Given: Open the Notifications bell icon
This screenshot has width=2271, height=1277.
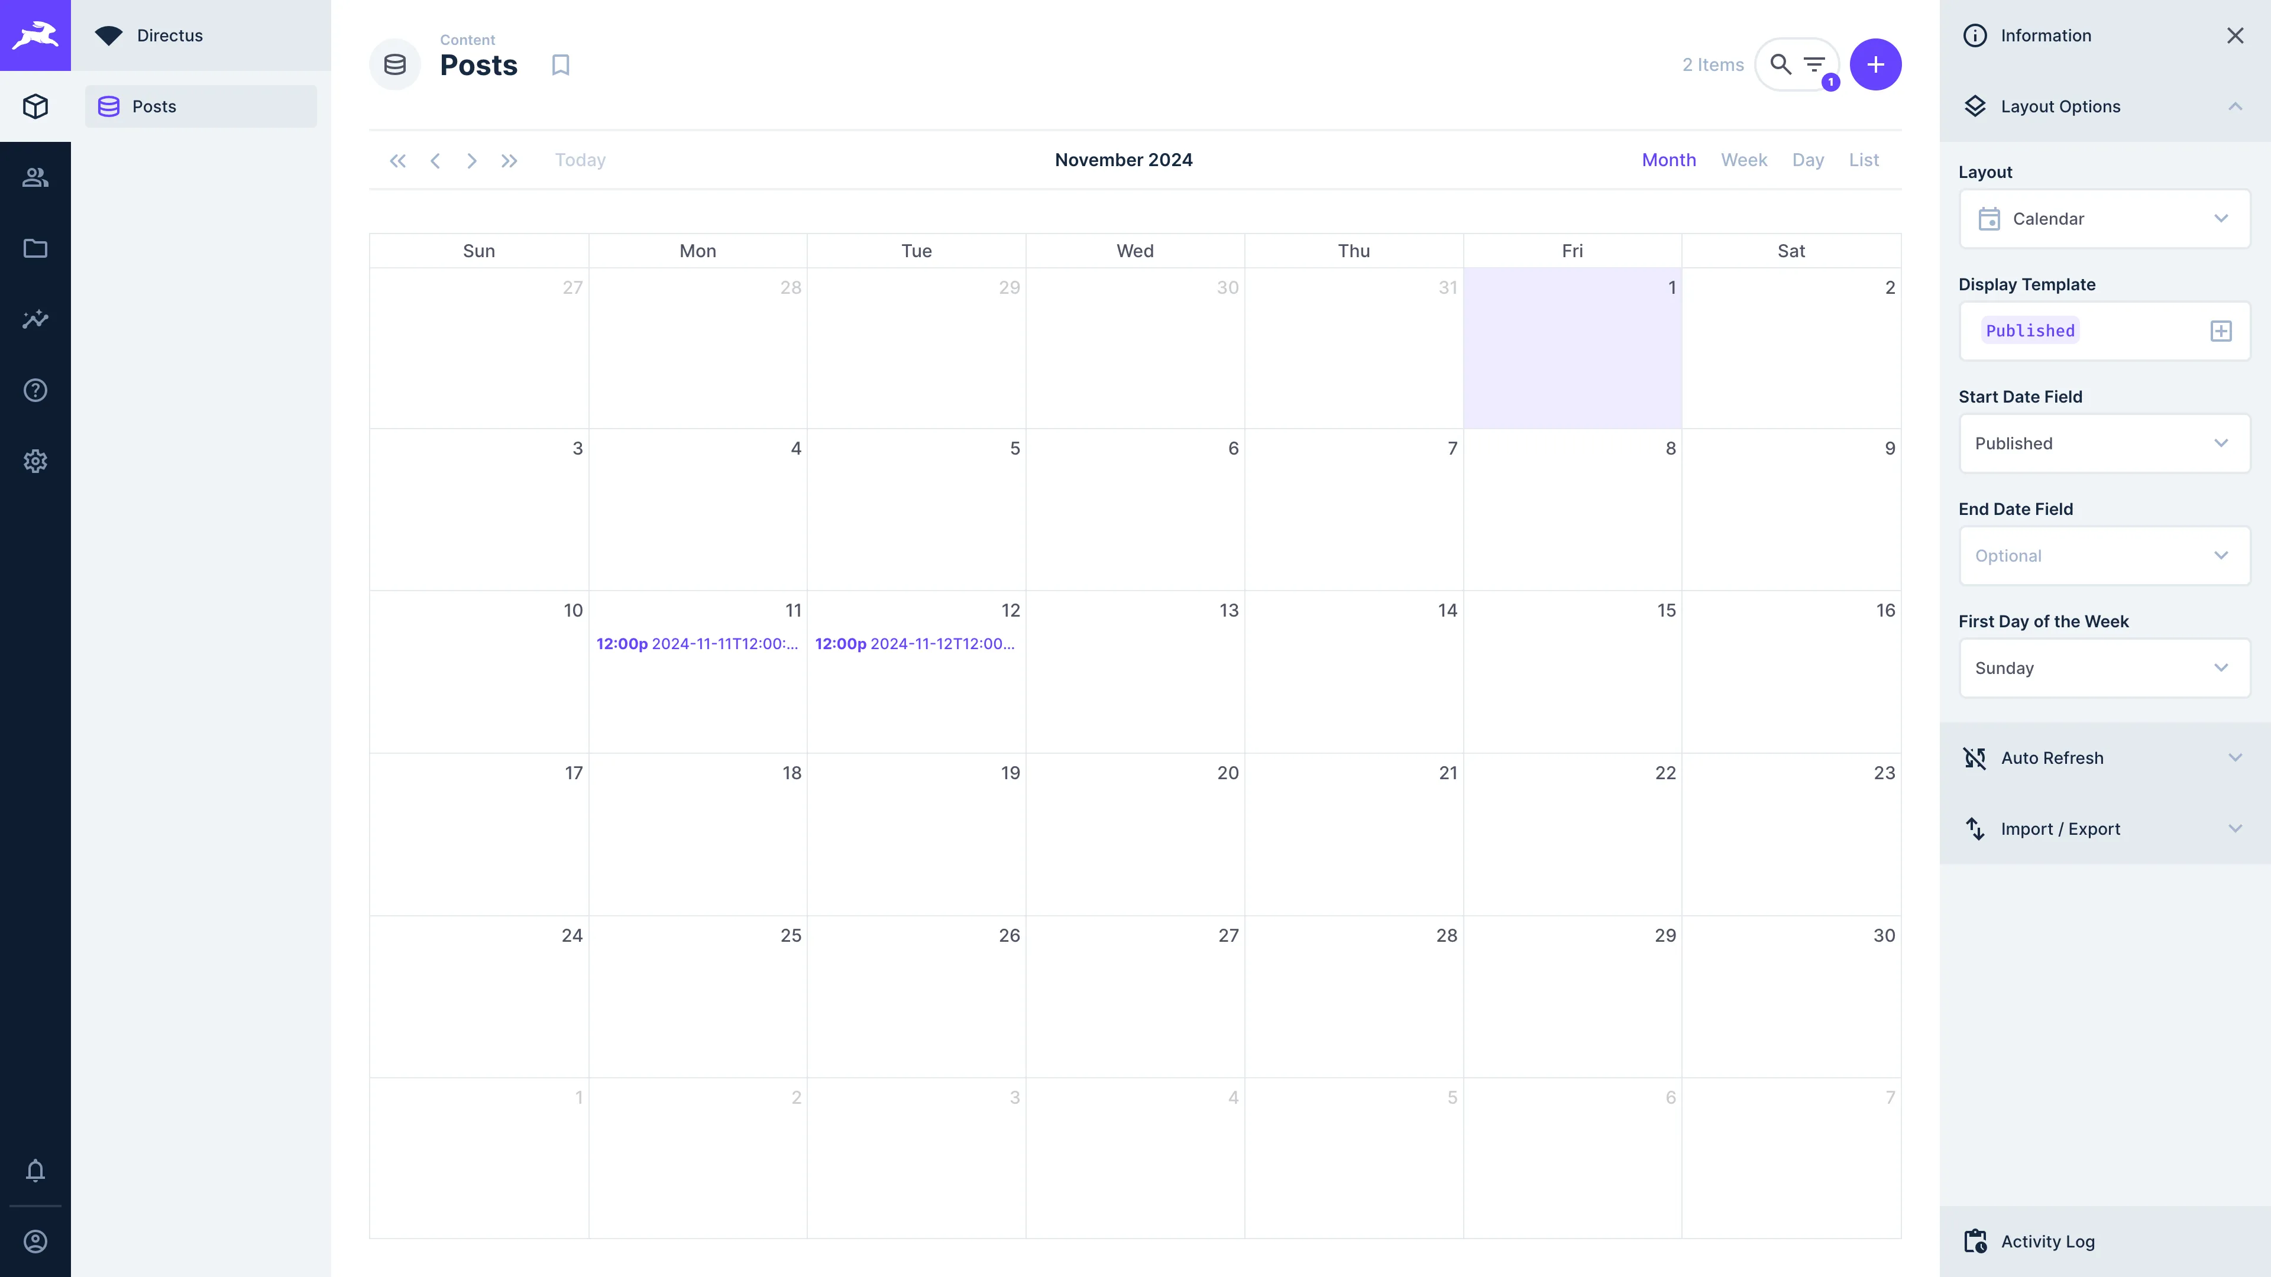Looking at the screenshot, I should pyautogui.click(x=35, y=1171).
